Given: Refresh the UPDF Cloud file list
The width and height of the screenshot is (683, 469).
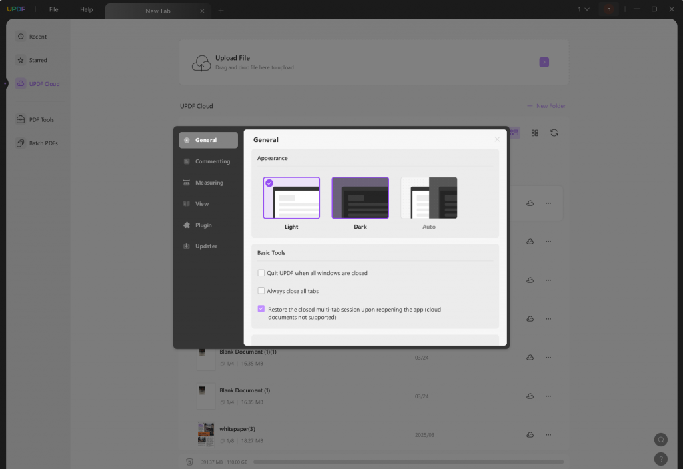Looking at the screenshot, I should pyautogui.click(x=554, y=133).
